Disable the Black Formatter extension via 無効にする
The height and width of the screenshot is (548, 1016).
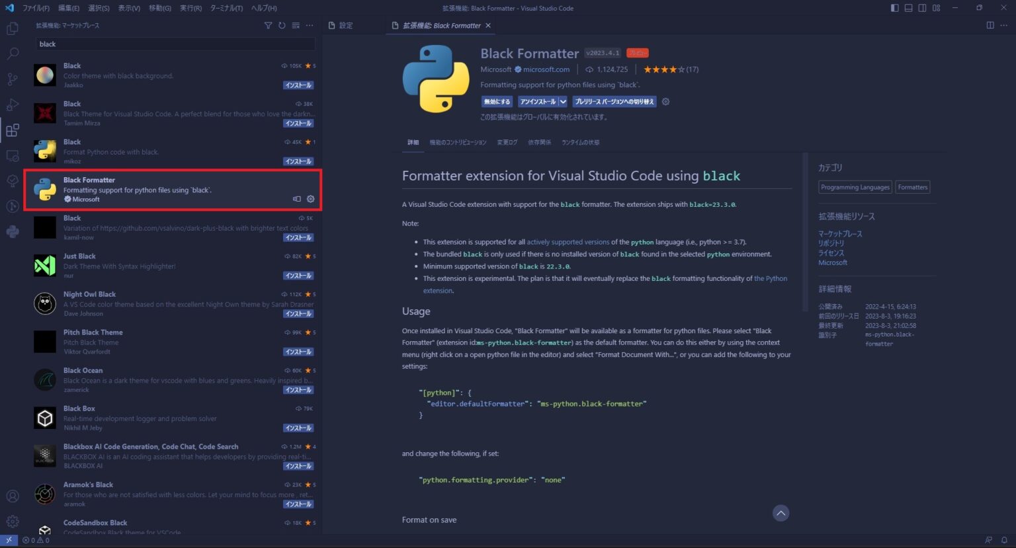point(496,101)
